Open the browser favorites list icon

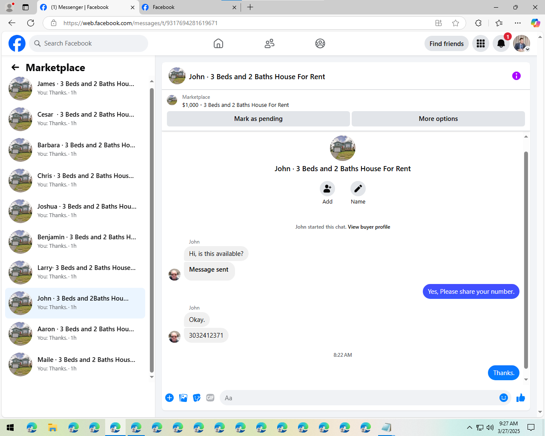[499, 23]
